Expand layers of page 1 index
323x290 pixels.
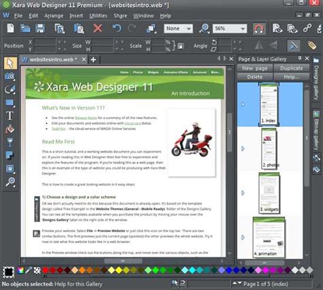pyautogui.click(x=243, y=104)
